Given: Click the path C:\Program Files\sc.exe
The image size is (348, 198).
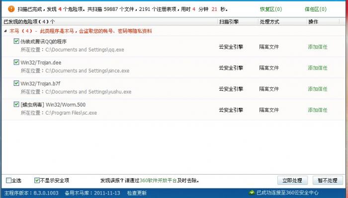Looking at the screenshot, I should pos(71,113).
